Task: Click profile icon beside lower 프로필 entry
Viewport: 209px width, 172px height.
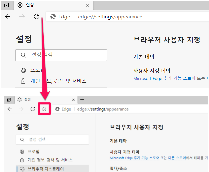Action: click(22, 152)
